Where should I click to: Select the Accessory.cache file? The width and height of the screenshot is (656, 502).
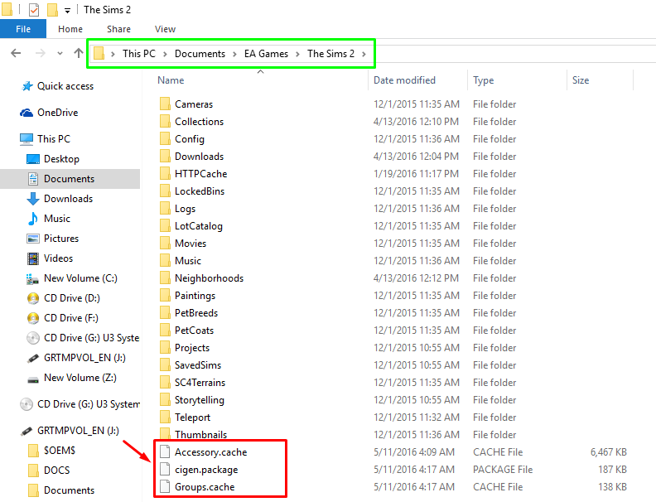[203, 452]
